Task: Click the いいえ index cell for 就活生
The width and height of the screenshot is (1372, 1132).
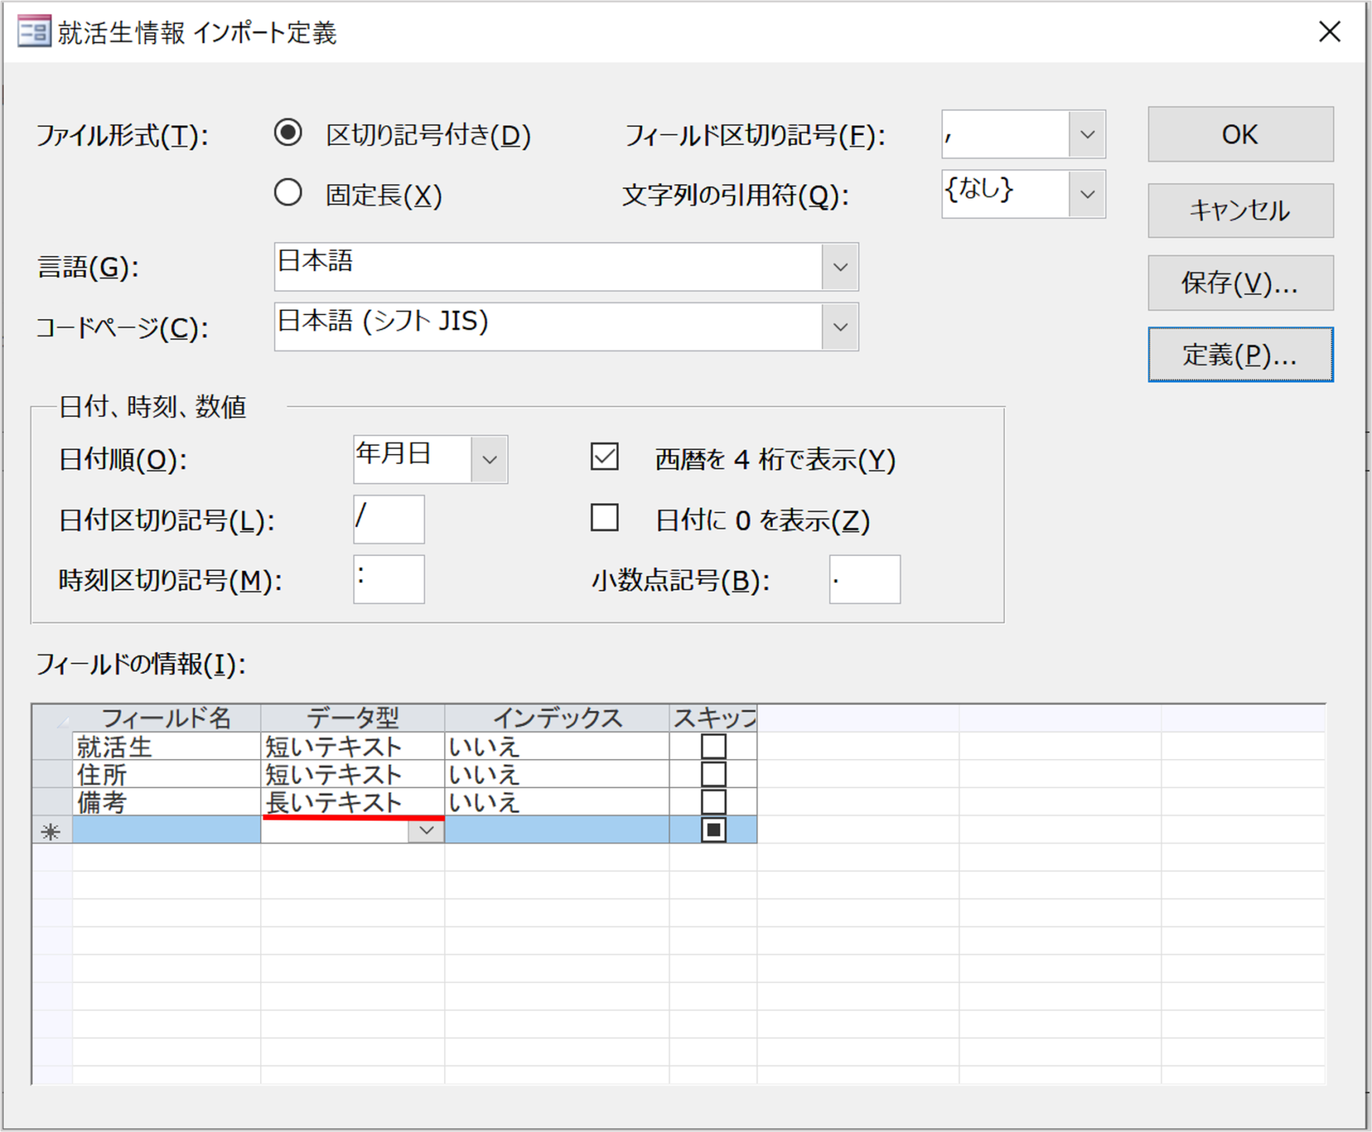Action: tap(557, 746)
